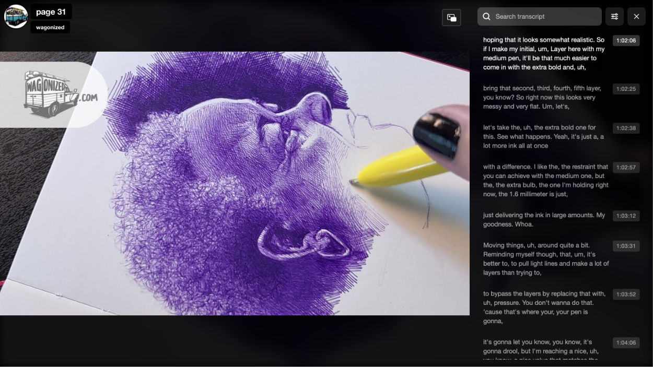Jump to timestamp 1:02:57
Viewport: 653px width, 367px height.
pyautogui.click(x=626, y=168)
